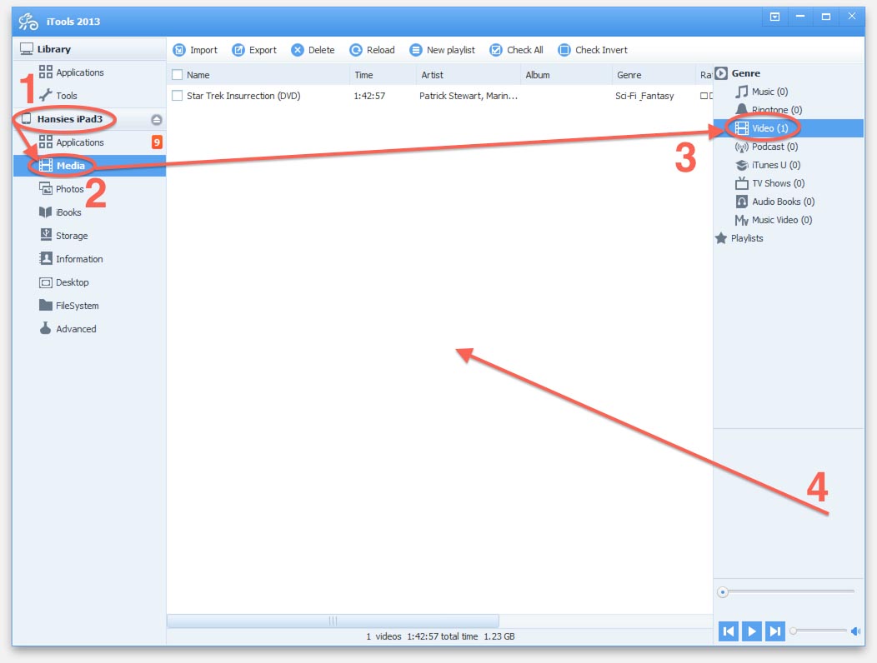Tick the Star Trek Insurrection row checkbox
This screenshot has height=663, width=877.
[x=178, y=96]
